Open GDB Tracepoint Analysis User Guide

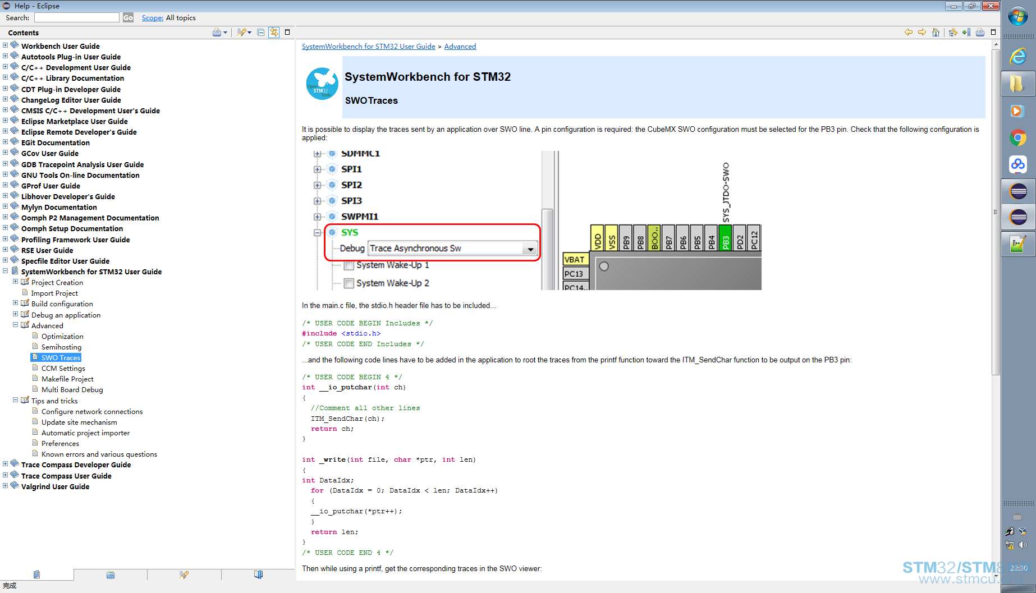(x=82, y=165)
